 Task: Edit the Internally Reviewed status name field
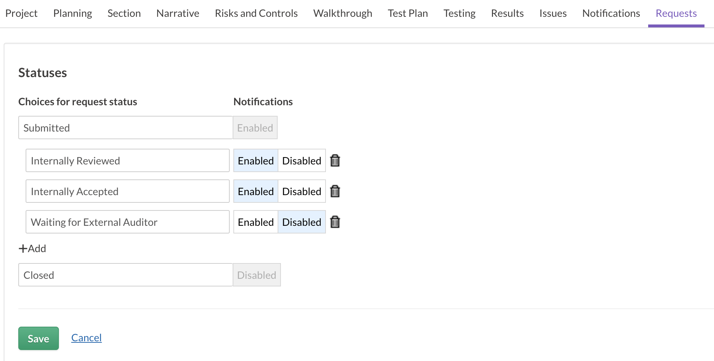click(x=127, y=160)
